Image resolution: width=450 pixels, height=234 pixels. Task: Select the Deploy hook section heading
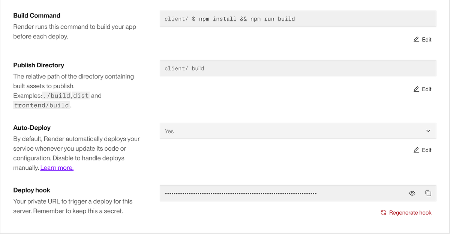(31, 190)
